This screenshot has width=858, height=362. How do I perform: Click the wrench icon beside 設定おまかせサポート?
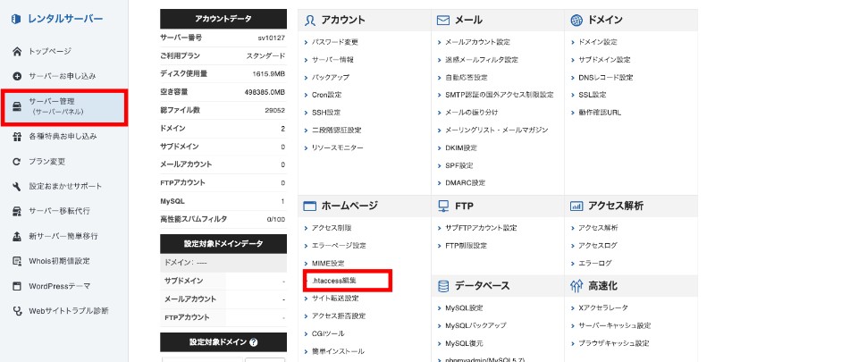point(17,186)
